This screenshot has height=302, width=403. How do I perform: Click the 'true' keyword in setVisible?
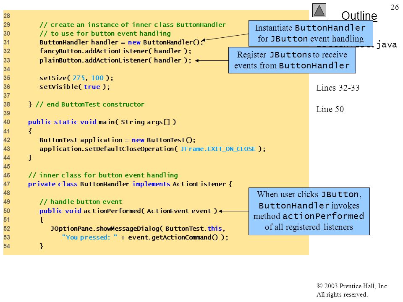(92, 87)
